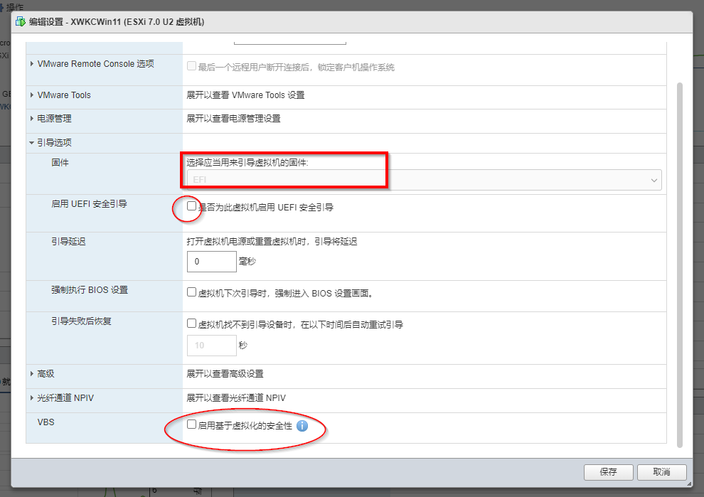Click the info icon beside 启用基于虚拟化的安全性
This screenshot has width=704, height=497.
point(302,426)
